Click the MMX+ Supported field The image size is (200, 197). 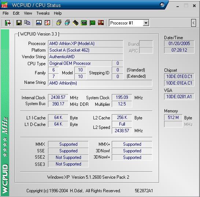point(132,144)
